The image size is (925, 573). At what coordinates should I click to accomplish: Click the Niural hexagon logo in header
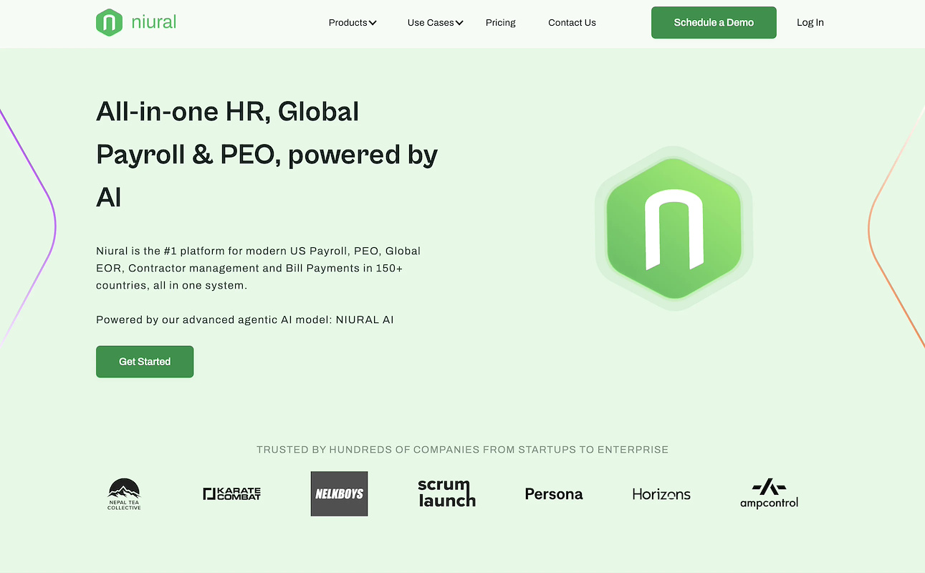(x=109, y=22)
